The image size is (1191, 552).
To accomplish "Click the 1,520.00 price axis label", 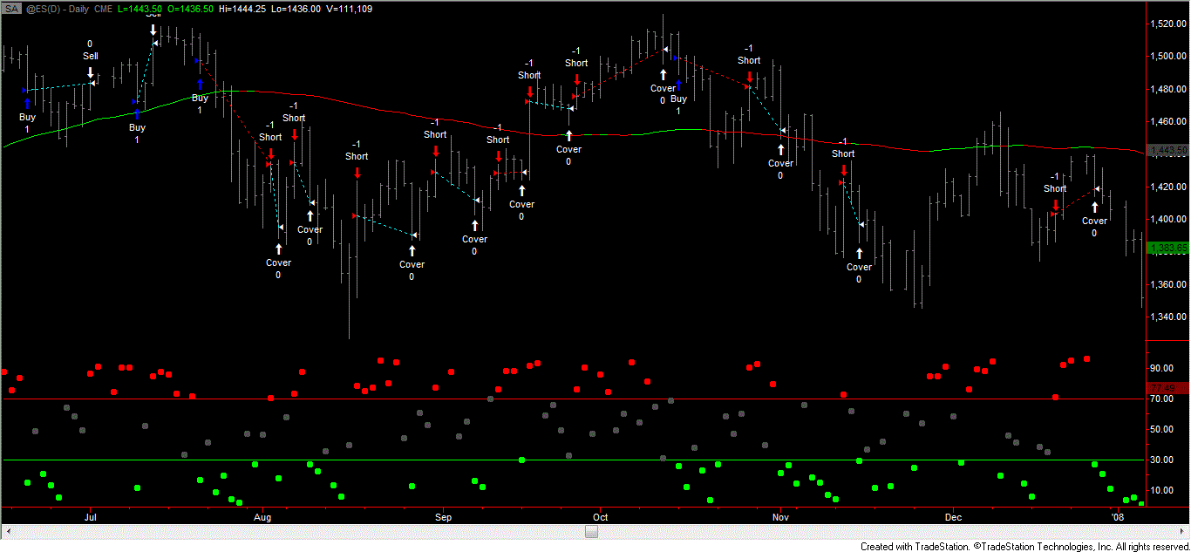I will pos(1168,24).
